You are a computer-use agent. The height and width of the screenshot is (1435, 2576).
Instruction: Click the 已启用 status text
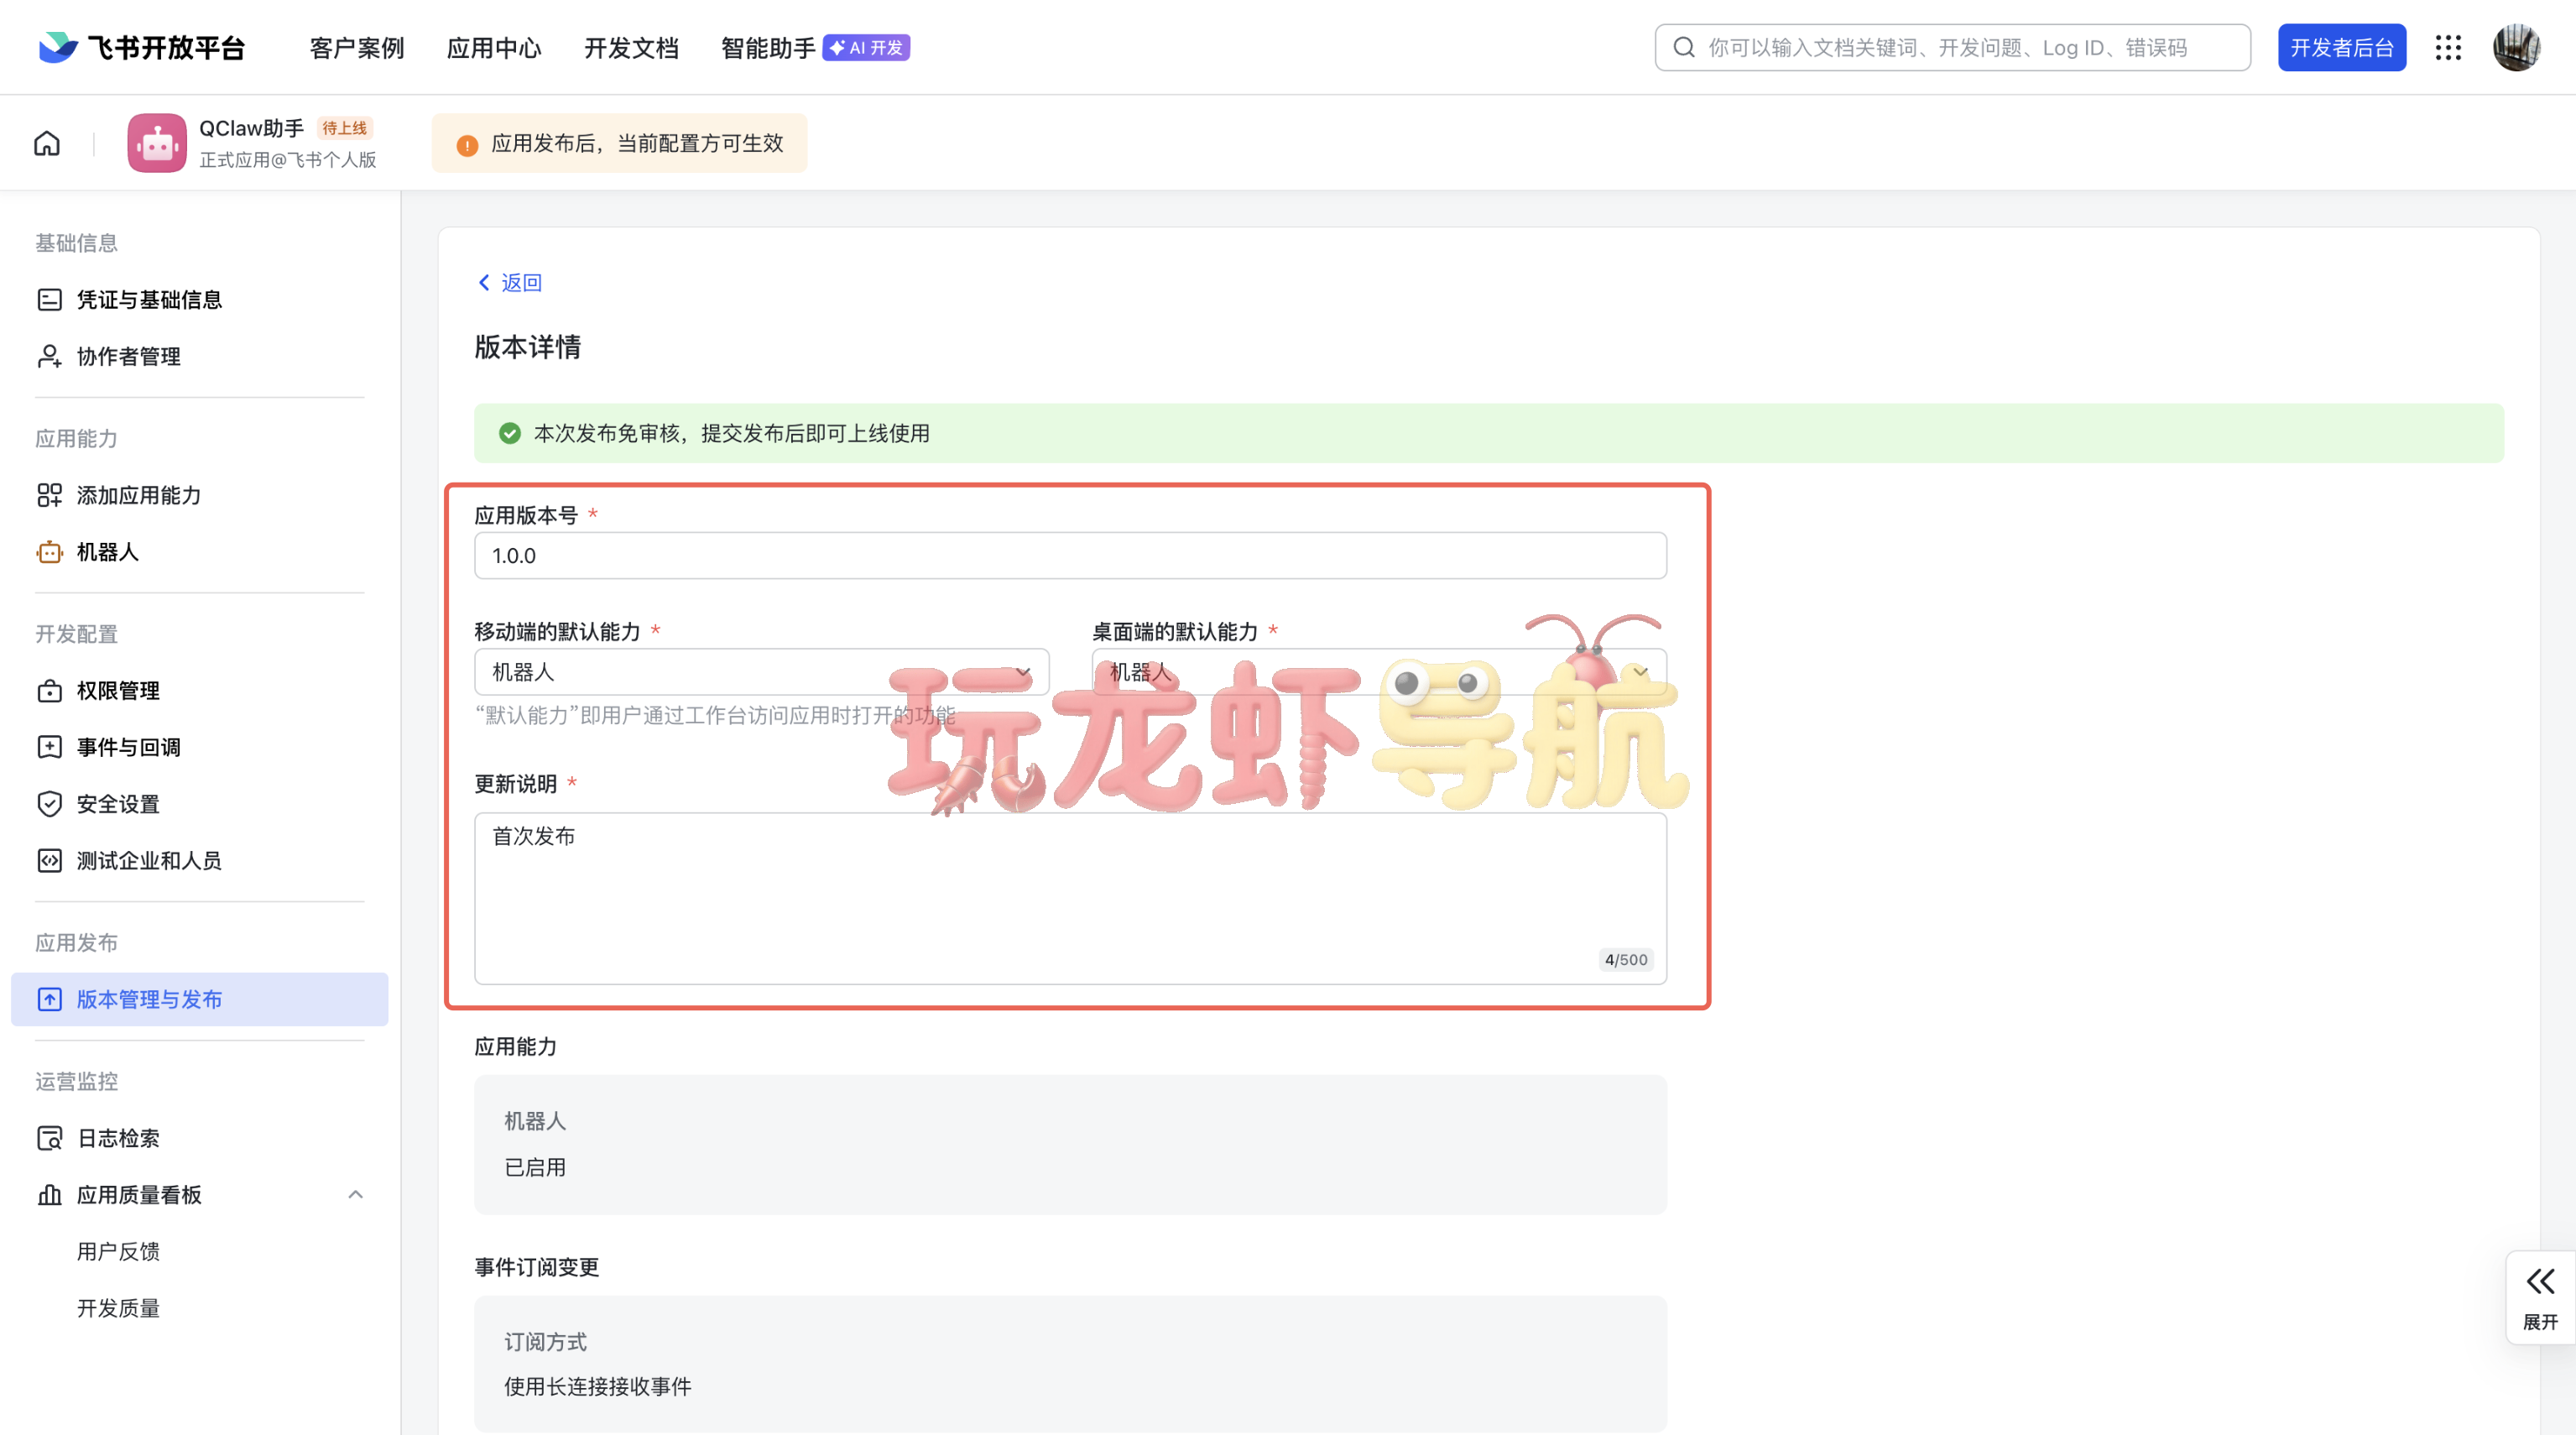point(535,1167)
